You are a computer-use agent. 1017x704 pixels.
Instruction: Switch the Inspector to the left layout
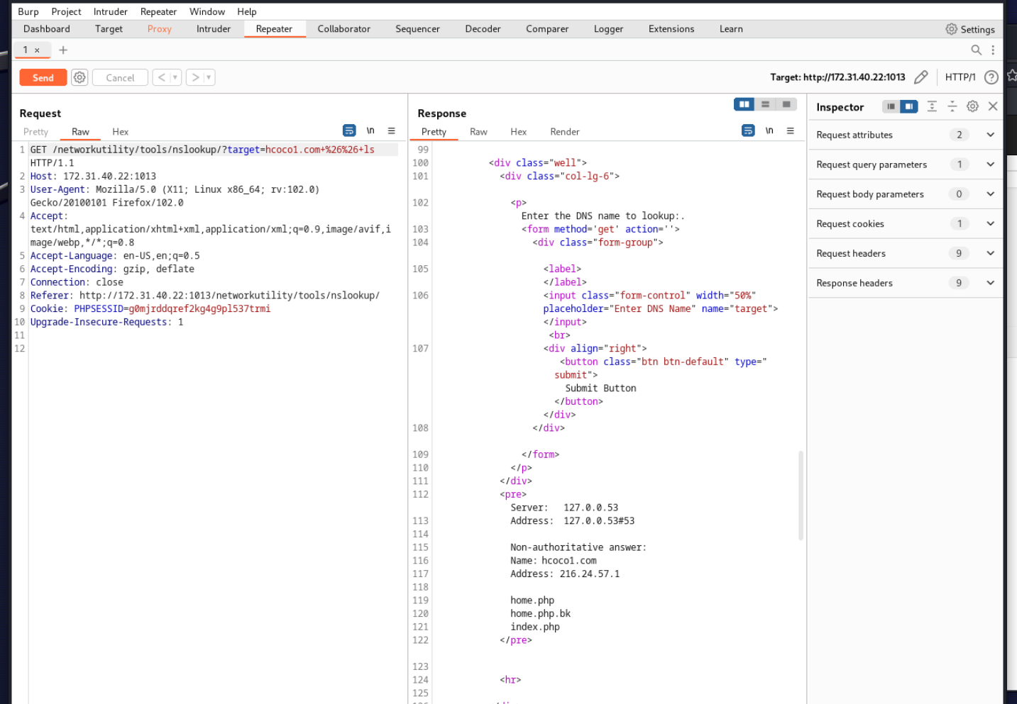tap(891, 106)
